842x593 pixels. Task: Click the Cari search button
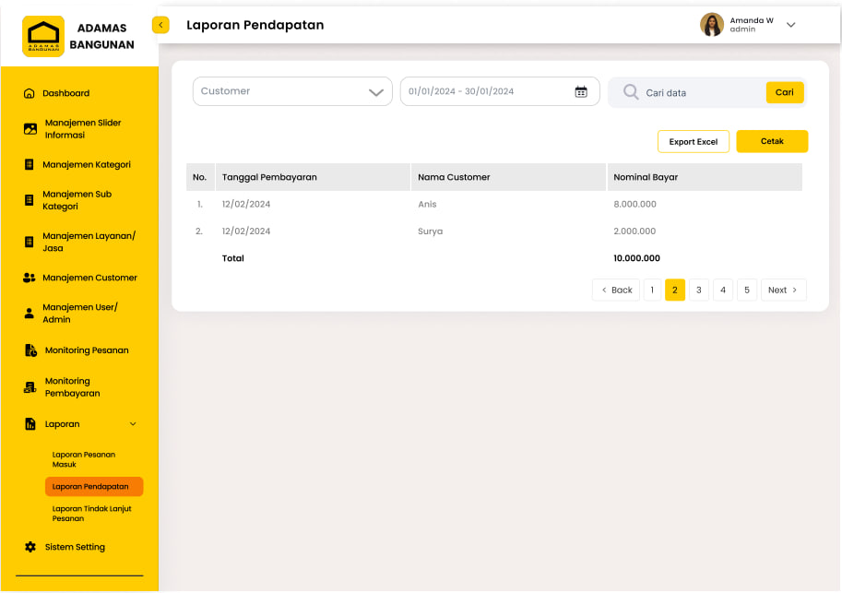coord(785,92)
